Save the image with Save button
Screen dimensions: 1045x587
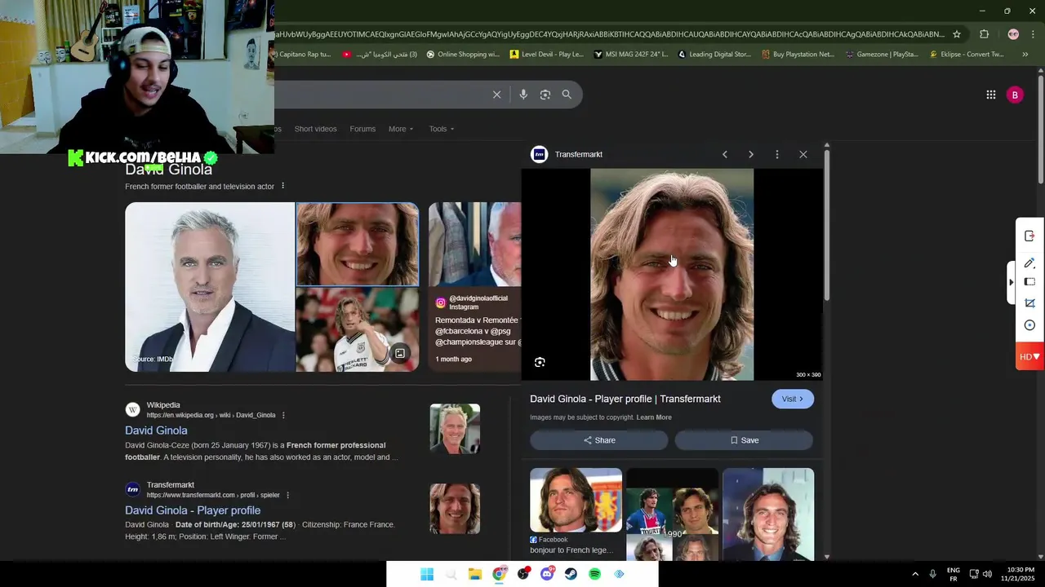(x=744, y=440)
